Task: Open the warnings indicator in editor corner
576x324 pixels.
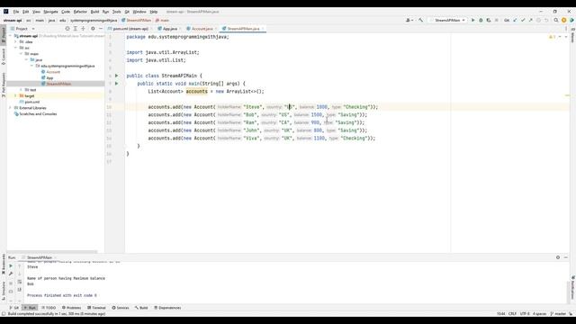Action: (552, 37)
